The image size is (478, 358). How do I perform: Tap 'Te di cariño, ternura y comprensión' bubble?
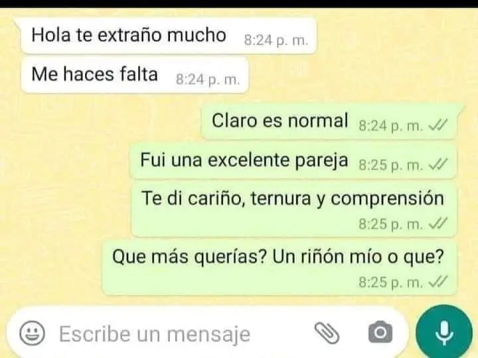(x=294, y=210)
